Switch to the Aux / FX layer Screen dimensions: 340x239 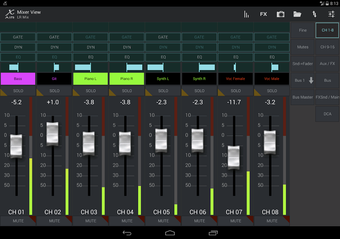[327, 64]
